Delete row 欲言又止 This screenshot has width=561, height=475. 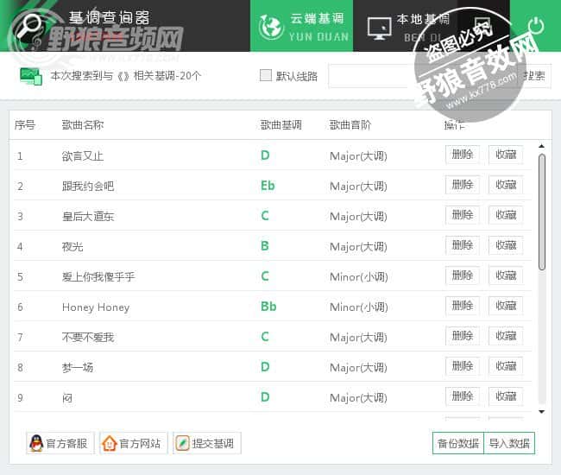(463, 155)
